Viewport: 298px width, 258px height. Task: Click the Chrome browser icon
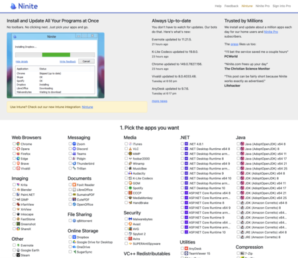pyautogui.click(x=19, y=144)
